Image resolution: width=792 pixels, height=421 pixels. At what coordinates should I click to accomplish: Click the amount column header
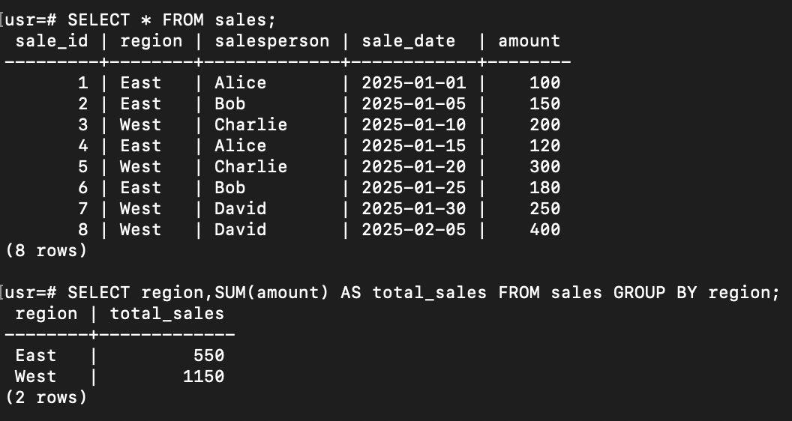pos(529,41)
